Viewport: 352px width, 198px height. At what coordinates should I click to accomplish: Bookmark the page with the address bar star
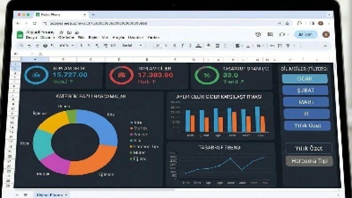point(287,24)
